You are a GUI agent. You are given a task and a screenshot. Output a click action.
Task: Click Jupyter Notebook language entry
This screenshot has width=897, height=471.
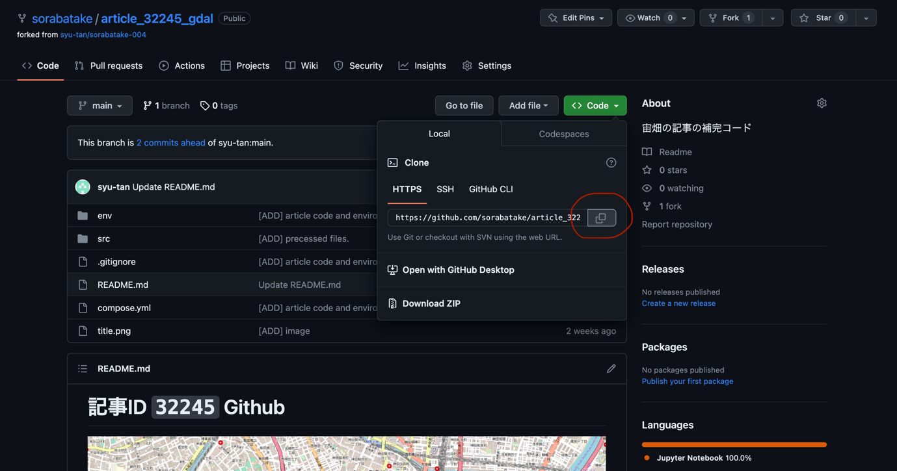tap(697, 458)
